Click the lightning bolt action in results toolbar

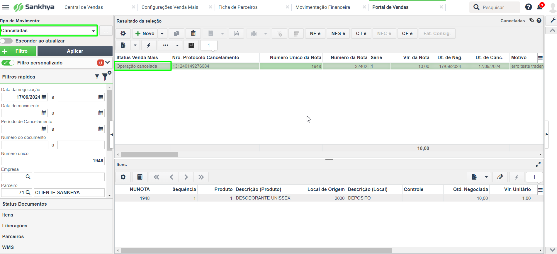click(149, 45)
